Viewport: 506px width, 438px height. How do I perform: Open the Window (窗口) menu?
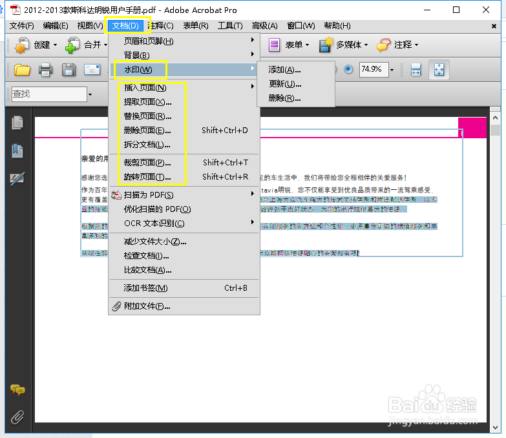click(x=300, y=26)
